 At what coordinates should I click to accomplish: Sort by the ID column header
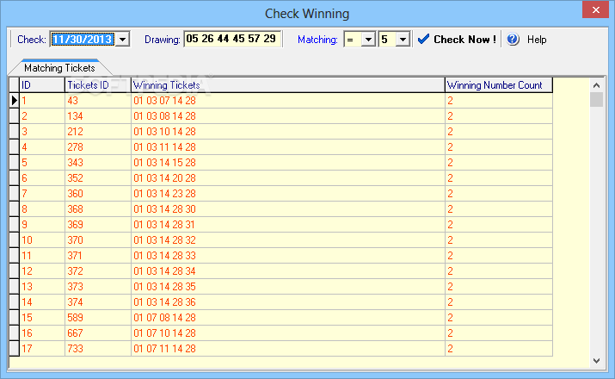42,85
